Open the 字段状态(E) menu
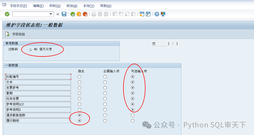Viewport: 254px width, 135px height. coord(18,6)
